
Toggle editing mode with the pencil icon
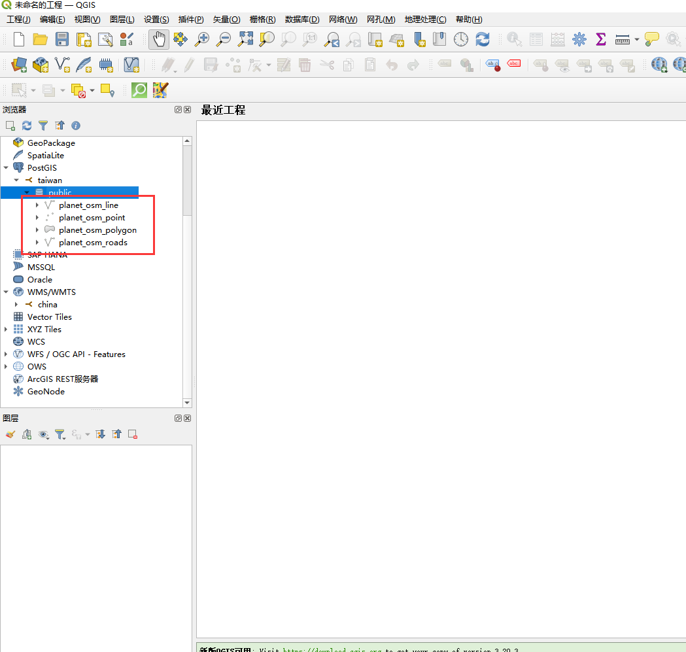[x=189, y=65]
